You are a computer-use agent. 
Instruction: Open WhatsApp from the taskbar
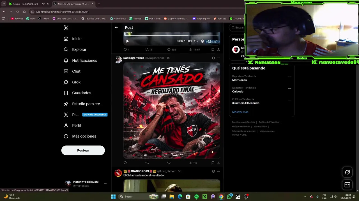click(x=229, y=197)
